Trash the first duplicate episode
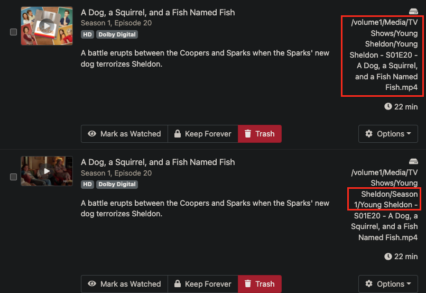This screenshot has width=426, height=293. click(260, 134)
